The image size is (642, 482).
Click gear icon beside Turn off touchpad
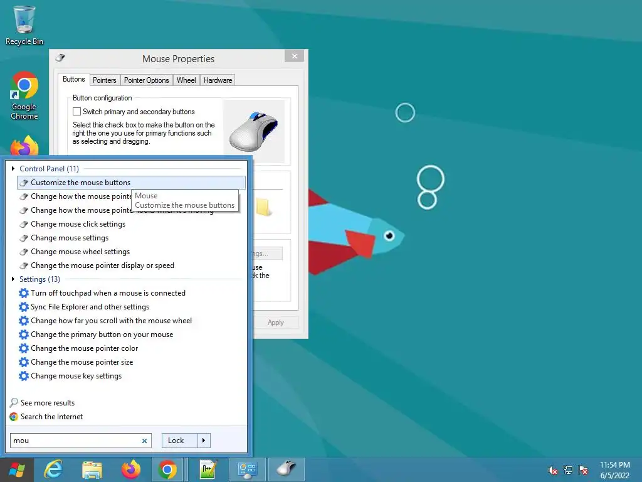(24, 293)
